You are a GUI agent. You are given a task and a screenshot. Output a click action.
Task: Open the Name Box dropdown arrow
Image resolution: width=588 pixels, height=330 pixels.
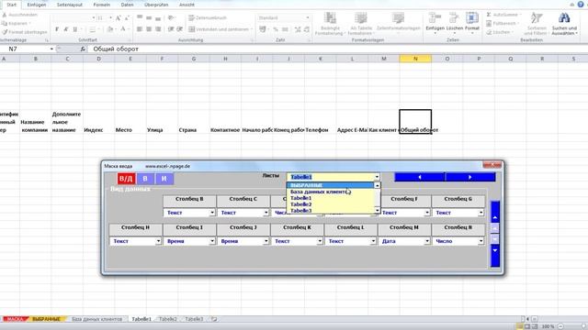point(51,49)
